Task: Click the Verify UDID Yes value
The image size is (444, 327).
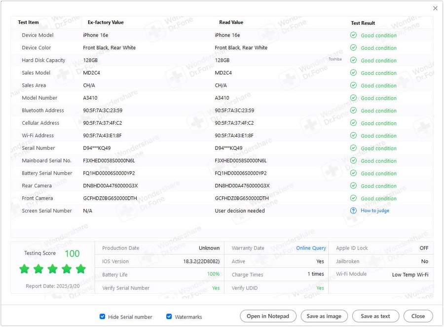Action: tap(320, 288)
